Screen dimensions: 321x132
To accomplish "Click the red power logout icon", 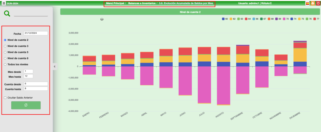I will pos(318,3).
